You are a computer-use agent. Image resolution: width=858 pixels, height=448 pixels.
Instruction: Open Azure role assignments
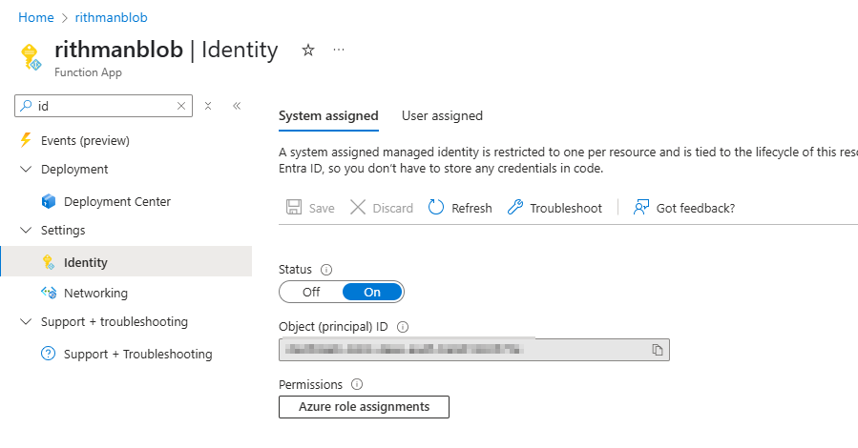(x=364, y=407)
